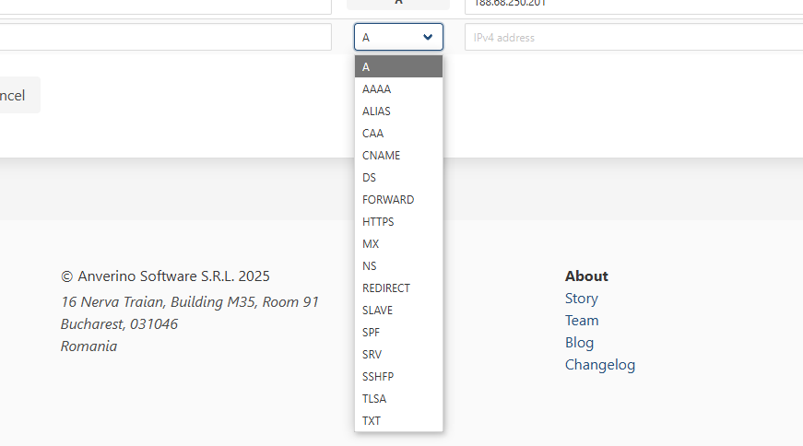Select REDIRECT record type
This screenshot has width=803, height=446.
pyautogui.click(x=386, y=288)
